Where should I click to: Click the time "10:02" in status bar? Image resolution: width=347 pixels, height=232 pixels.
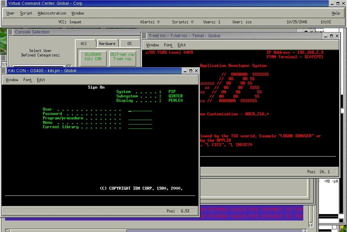point(326,22)
